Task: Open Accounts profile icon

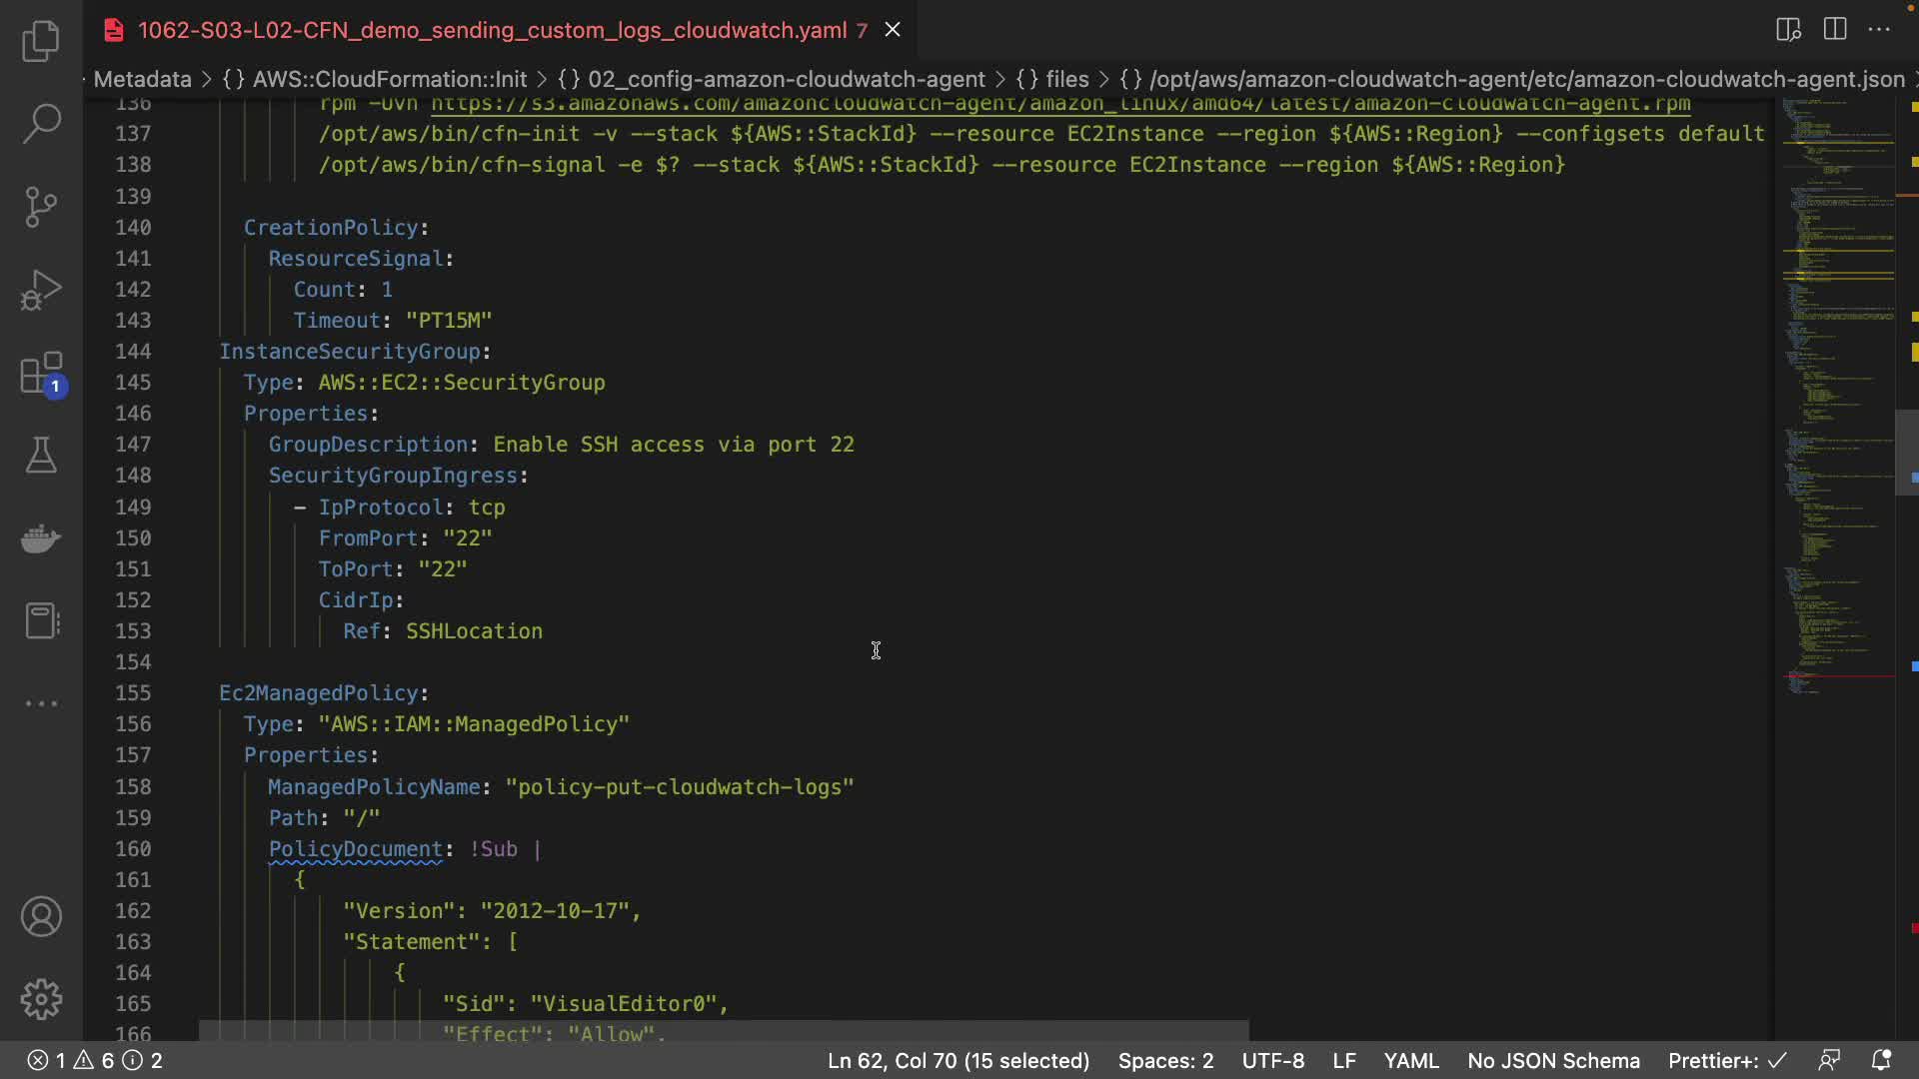Action: 41,917
